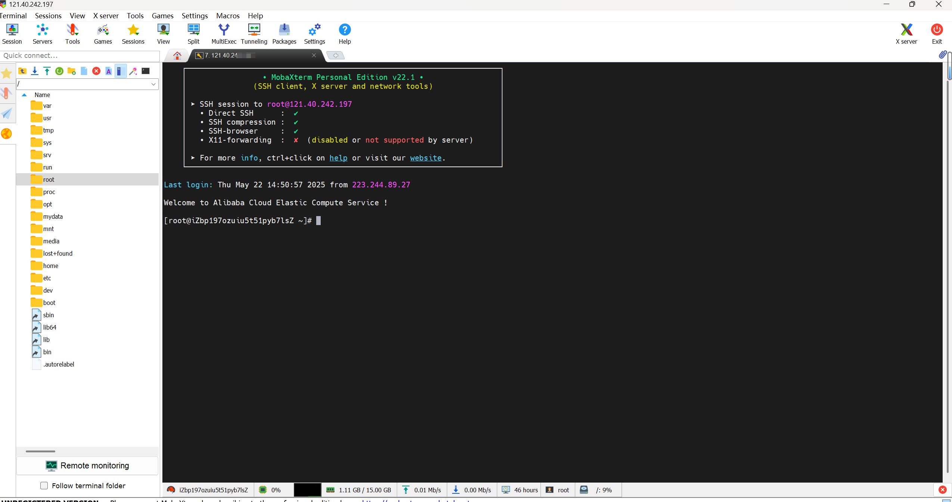Viewport: 952px width, 502px height.
Task: Click the Quick connect input field
Action: tap(80, 56)
